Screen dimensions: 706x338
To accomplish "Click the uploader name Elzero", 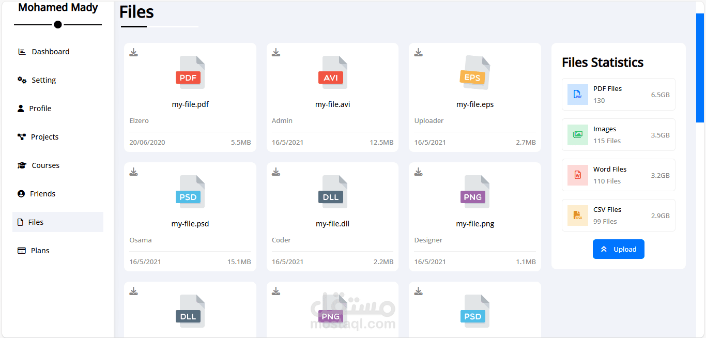I will tap(139, 120).
